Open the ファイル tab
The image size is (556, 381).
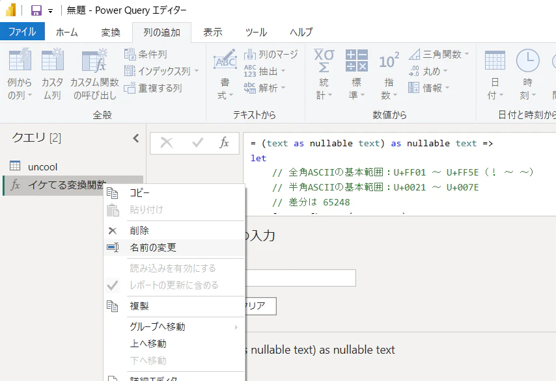(x=22, y=31)
